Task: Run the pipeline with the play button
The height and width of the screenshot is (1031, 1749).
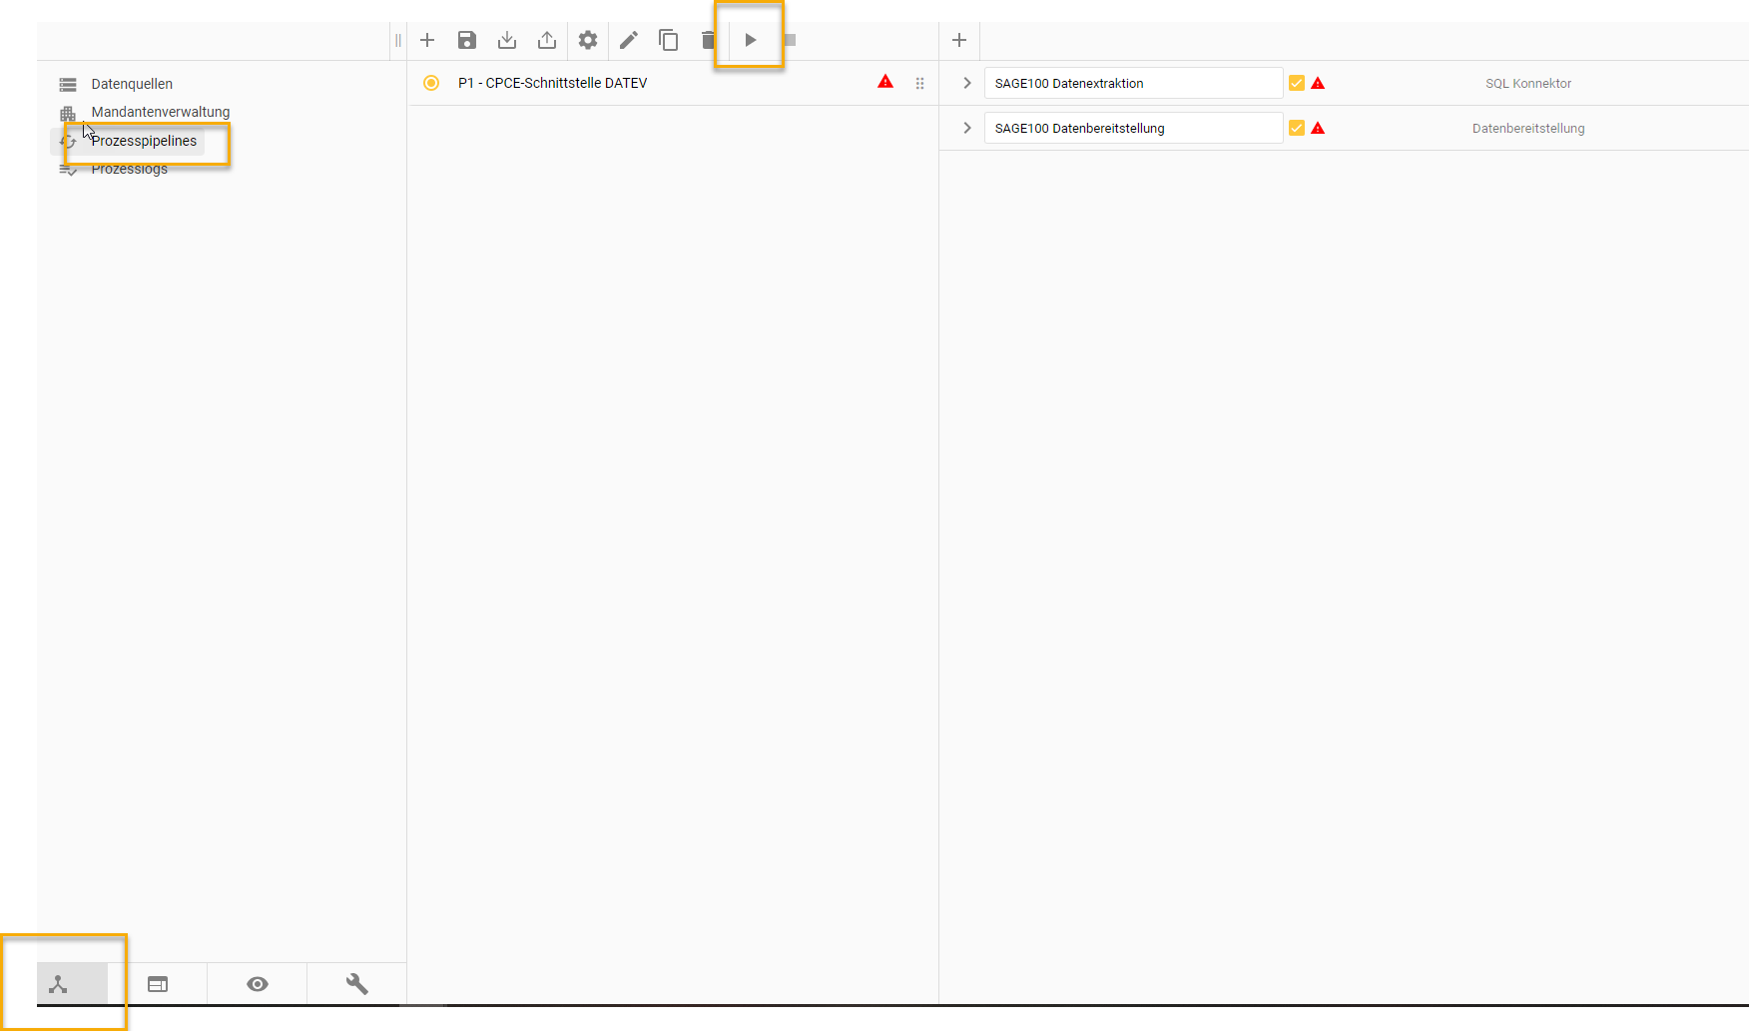Action: 751,40
